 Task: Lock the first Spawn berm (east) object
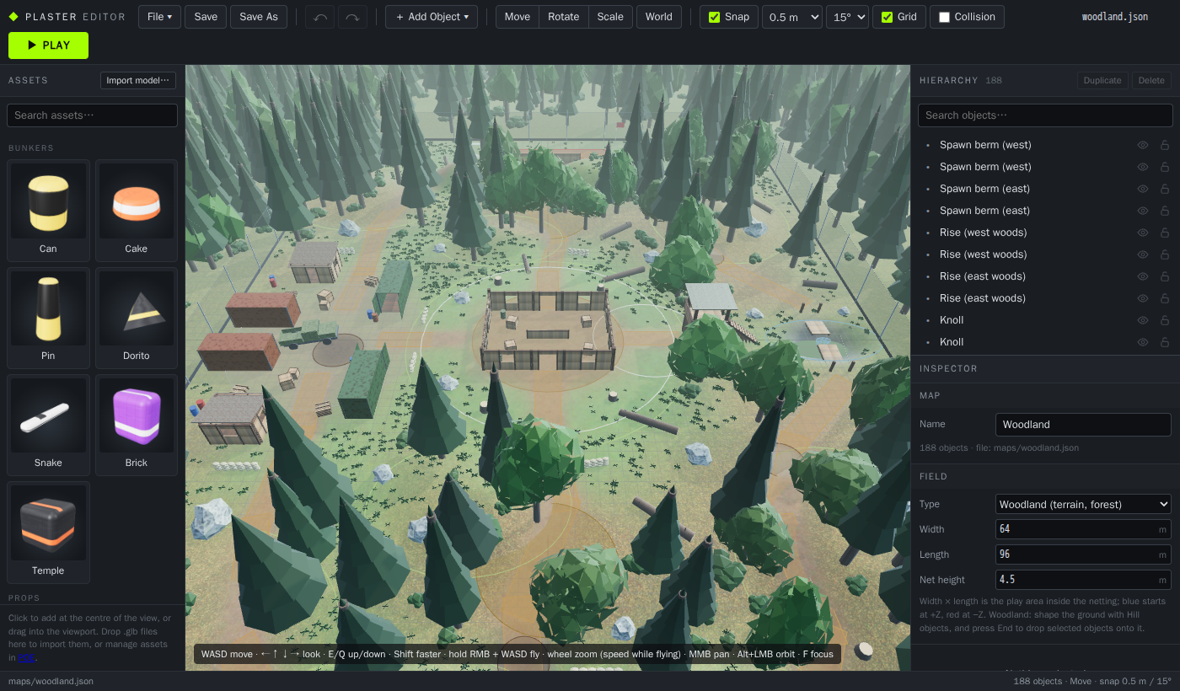1165,189
